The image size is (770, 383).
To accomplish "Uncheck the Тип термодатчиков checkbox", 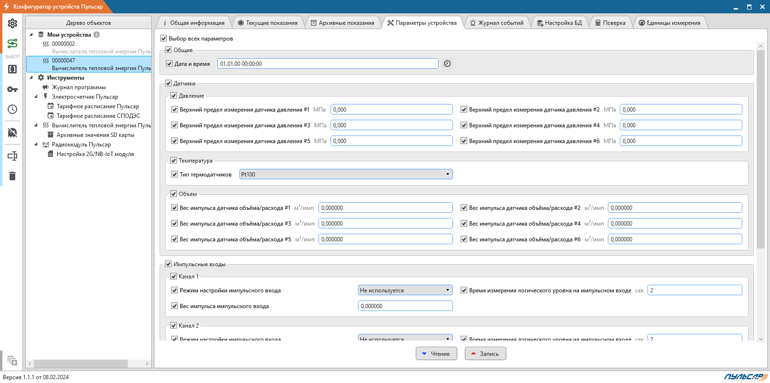I will [175, 174].
